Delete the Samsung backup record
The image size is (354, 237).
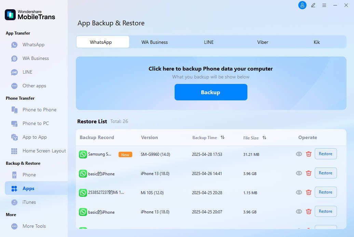point(309,154)
